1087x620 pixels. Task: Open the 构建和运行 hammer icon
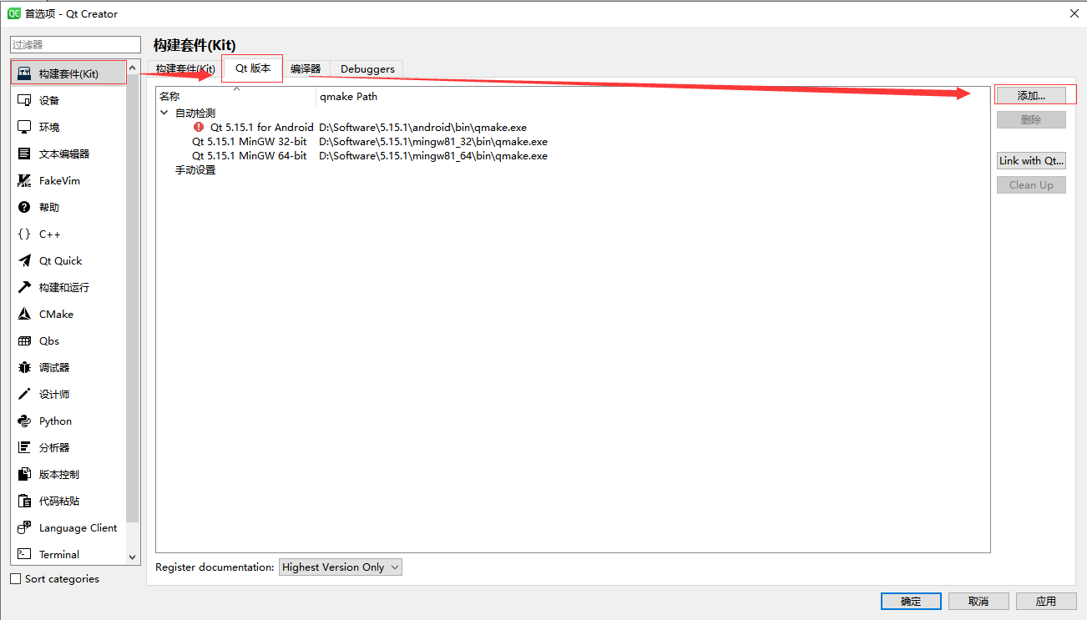click(24, 287)
